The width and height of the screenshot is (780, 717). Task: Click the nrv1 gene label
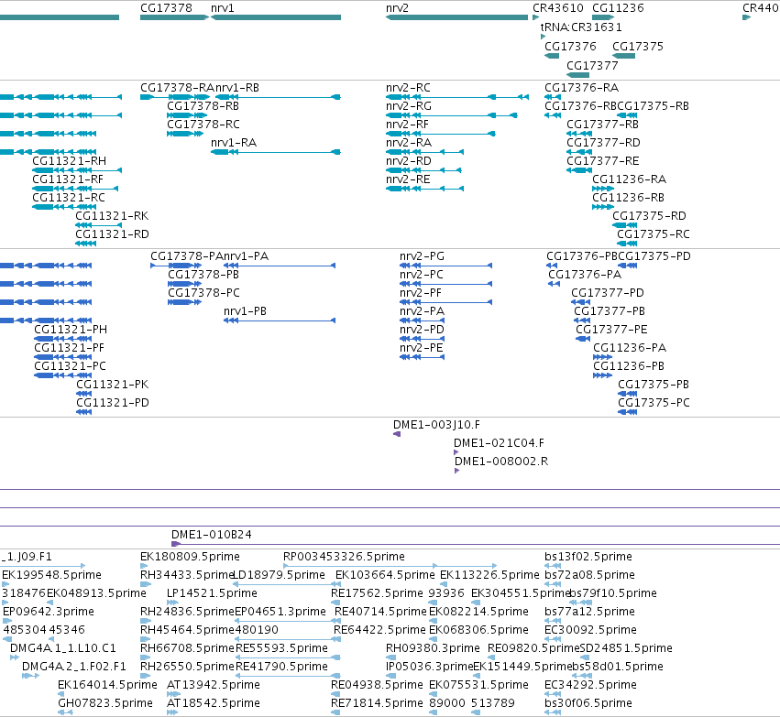223,8
